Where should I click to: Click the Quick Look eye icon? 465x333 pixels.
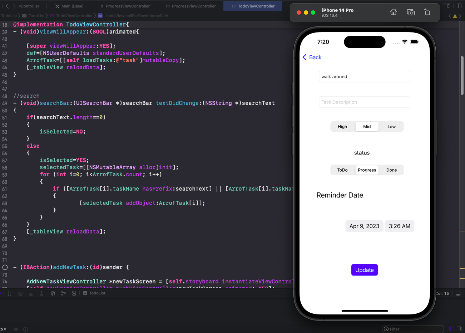coord(16,329)
